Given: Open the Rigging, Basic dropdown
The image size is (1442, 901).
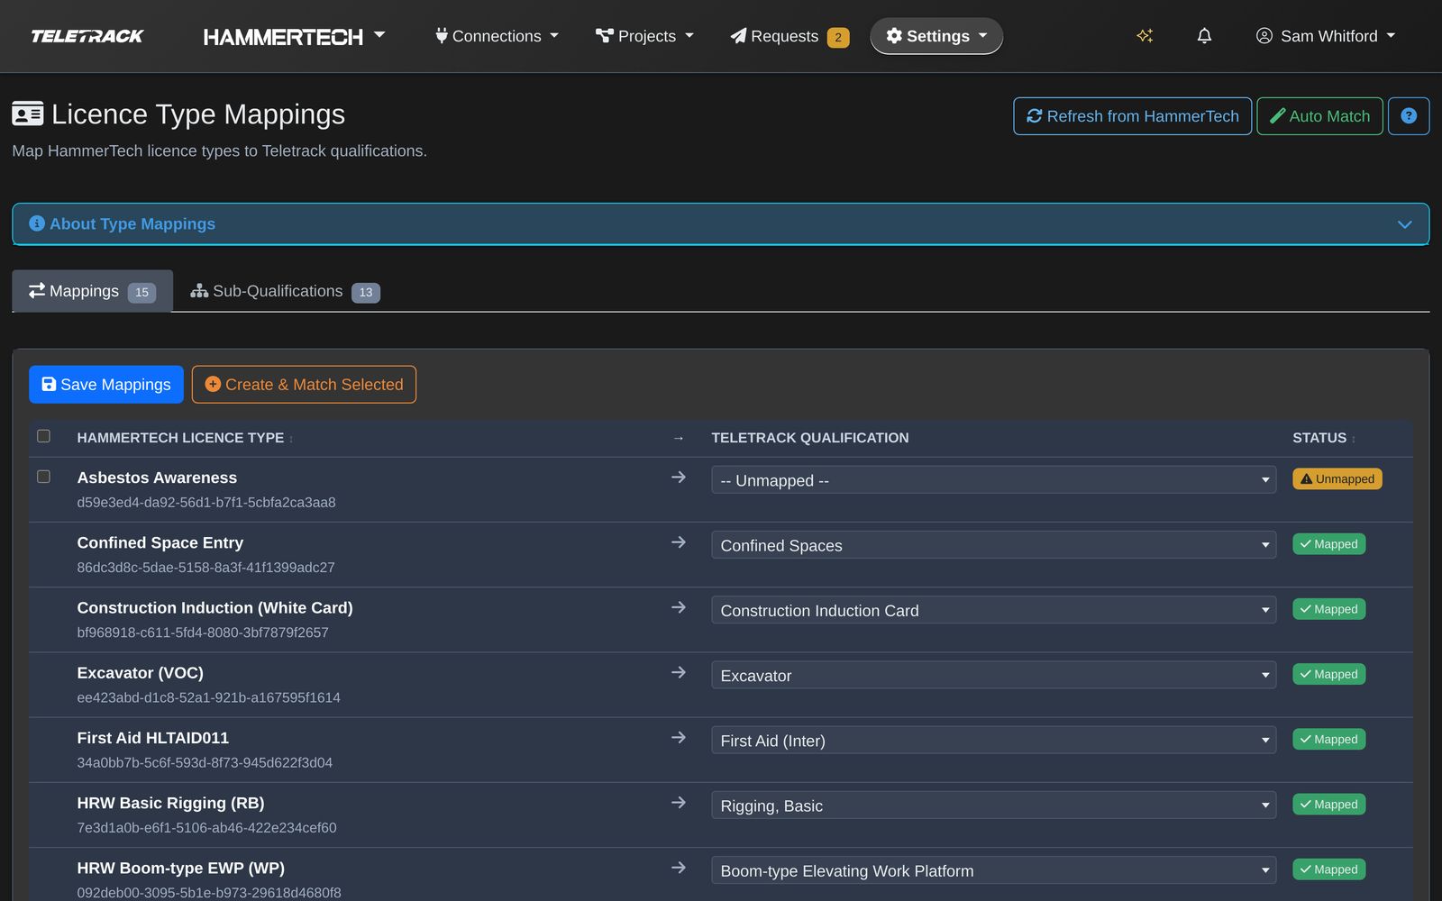Looking at the screenshot, I should pos(993,805).
